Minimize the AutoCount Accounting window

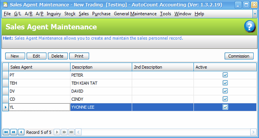(238, 5)
